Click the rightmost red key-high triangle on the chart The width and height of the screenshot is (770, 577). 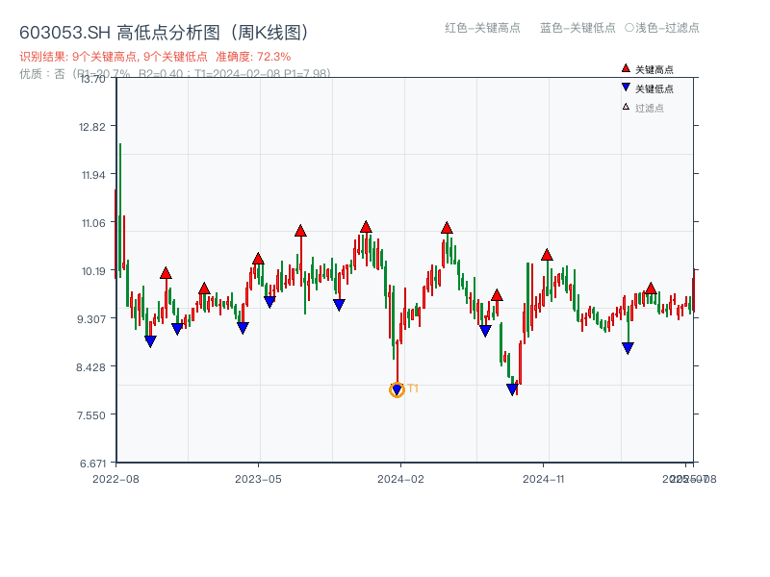[651, 288]
